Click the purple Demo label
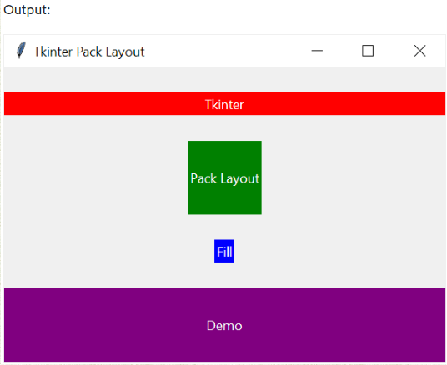This screenshot has width=447, height=365. tap(224, 325)
